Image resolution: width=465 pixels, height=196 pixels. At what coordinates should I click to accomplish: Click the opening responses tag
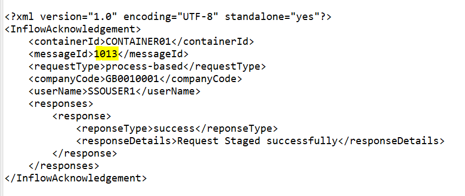61,104
